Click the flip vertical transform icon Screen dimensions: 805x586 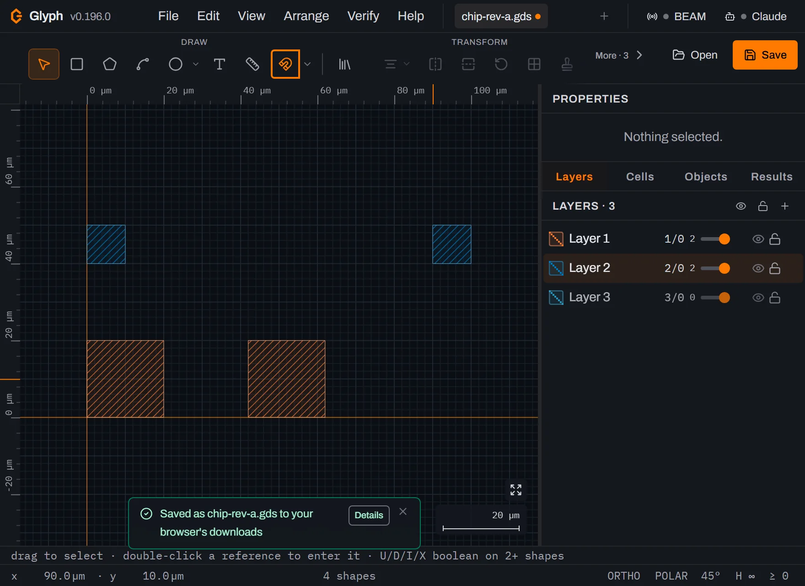pyautogui.click(x=468, y=64)
